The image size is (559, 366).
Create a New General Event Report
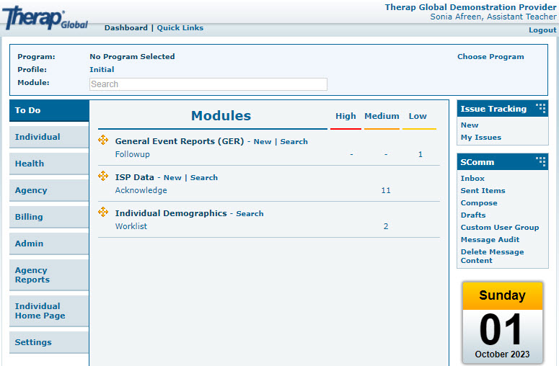click(x=263, y=142)
